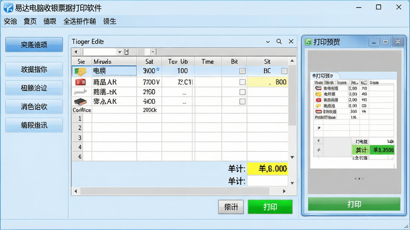Click the green icon in the 打印预览 title bar
The width and height of the screenshot is (410, 230).
coord(309,42)
